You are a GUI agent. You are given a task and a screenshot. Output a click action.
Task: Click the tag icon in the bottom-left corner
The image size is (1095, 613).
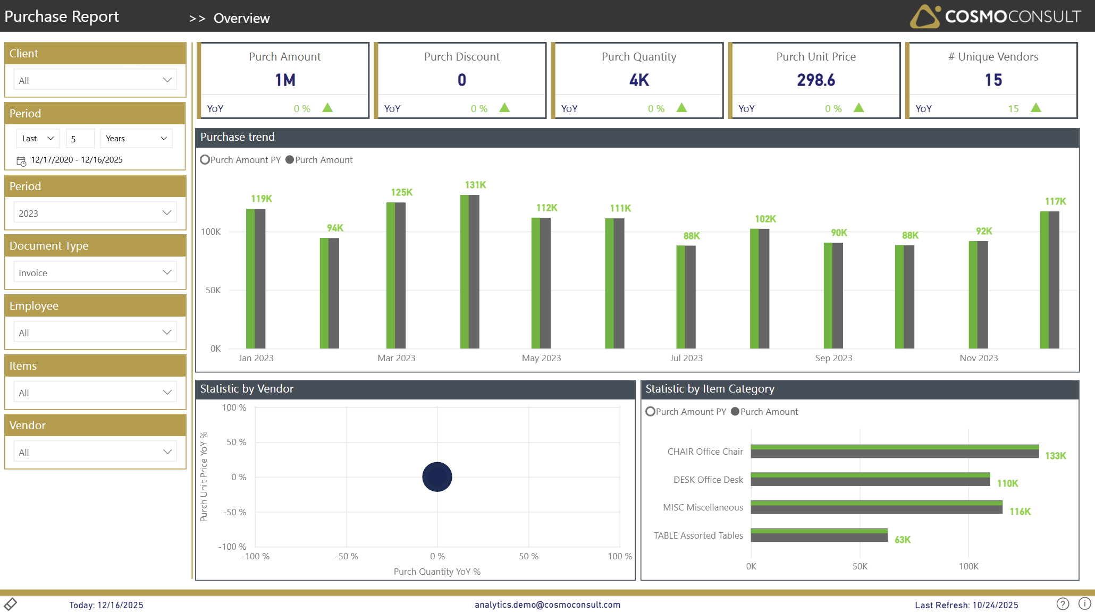click(x=11, y=604)
